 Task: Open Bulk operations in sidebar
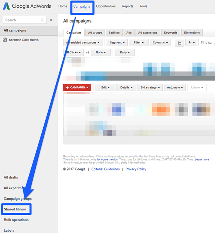point(16,220)
